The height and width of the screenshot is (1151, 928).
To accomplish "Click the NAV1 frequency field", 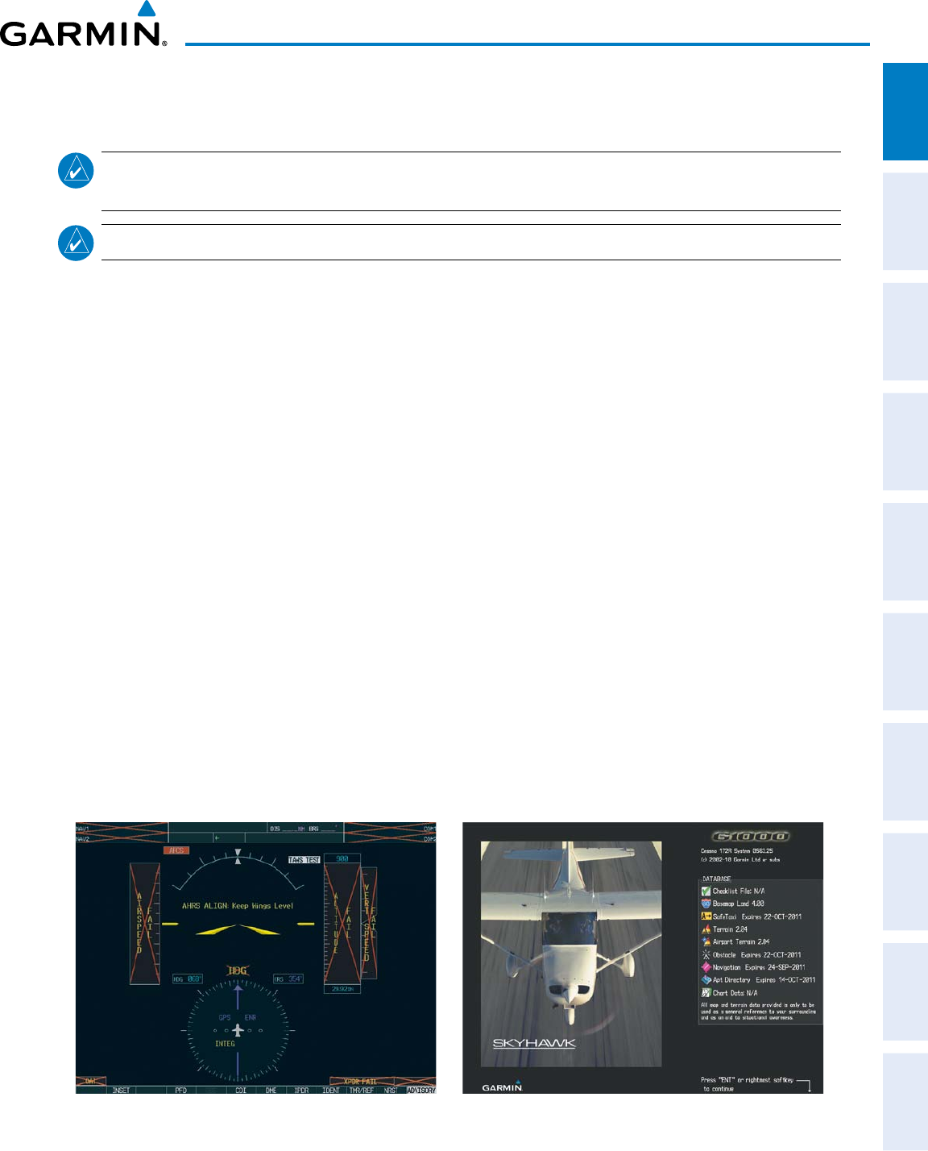I will (122, 829).
